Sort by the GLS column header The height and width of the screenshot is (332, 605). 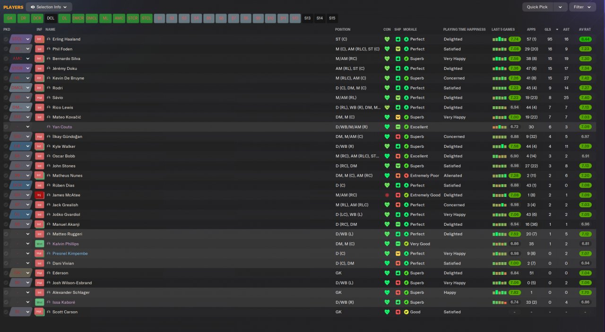(x=548, y=29)
